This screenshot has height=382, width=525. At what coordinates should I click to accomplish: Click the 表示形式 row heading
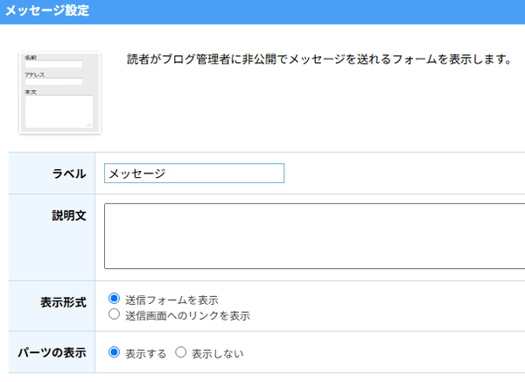(63, 302)
